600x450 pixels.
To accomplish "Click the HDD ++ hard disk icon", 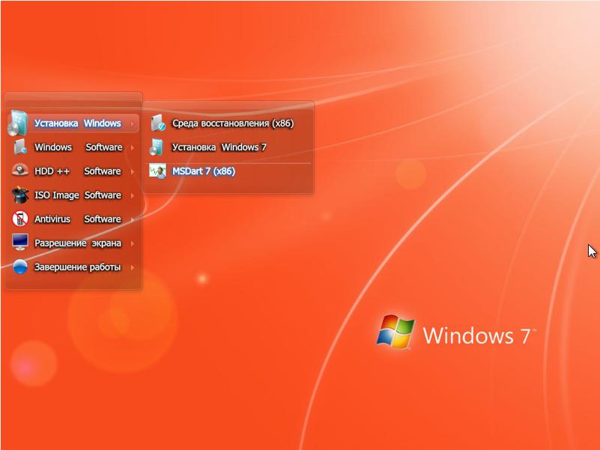I will (x=20, y=171).
